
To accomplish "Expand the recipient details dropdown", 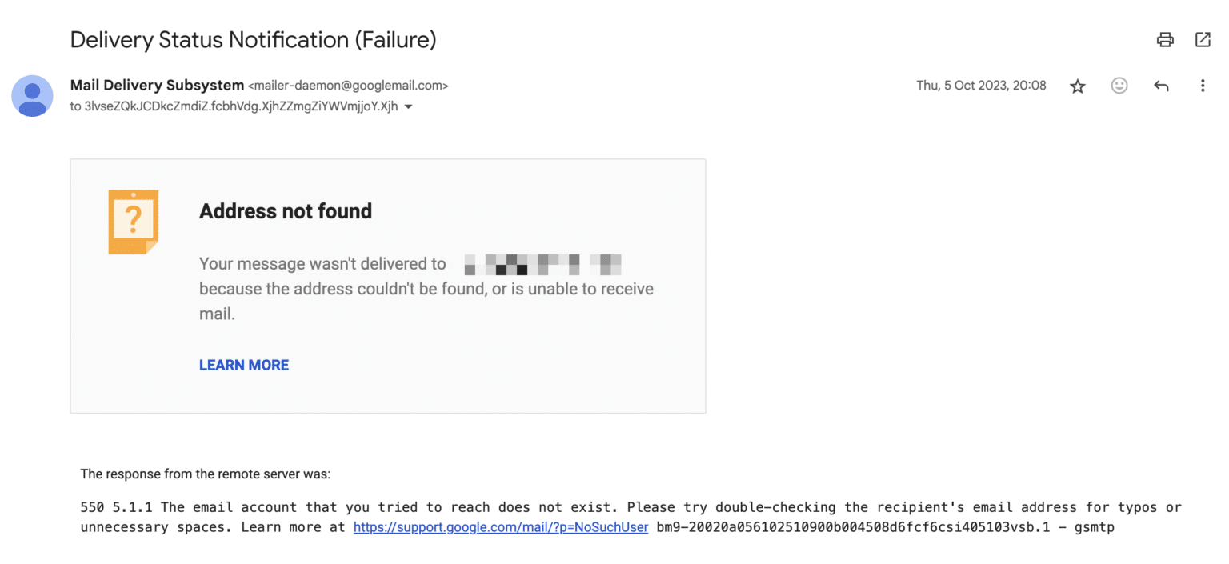I will point(408,106).
